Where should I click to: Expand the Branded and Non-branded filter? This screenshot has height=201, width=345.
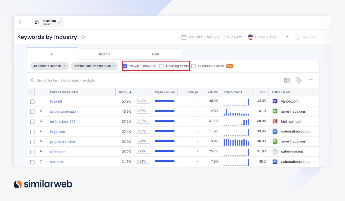click(94, 66)
